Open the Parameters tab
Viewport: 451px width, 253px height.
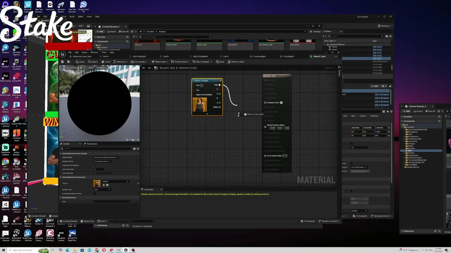click(x=91, y=144)
